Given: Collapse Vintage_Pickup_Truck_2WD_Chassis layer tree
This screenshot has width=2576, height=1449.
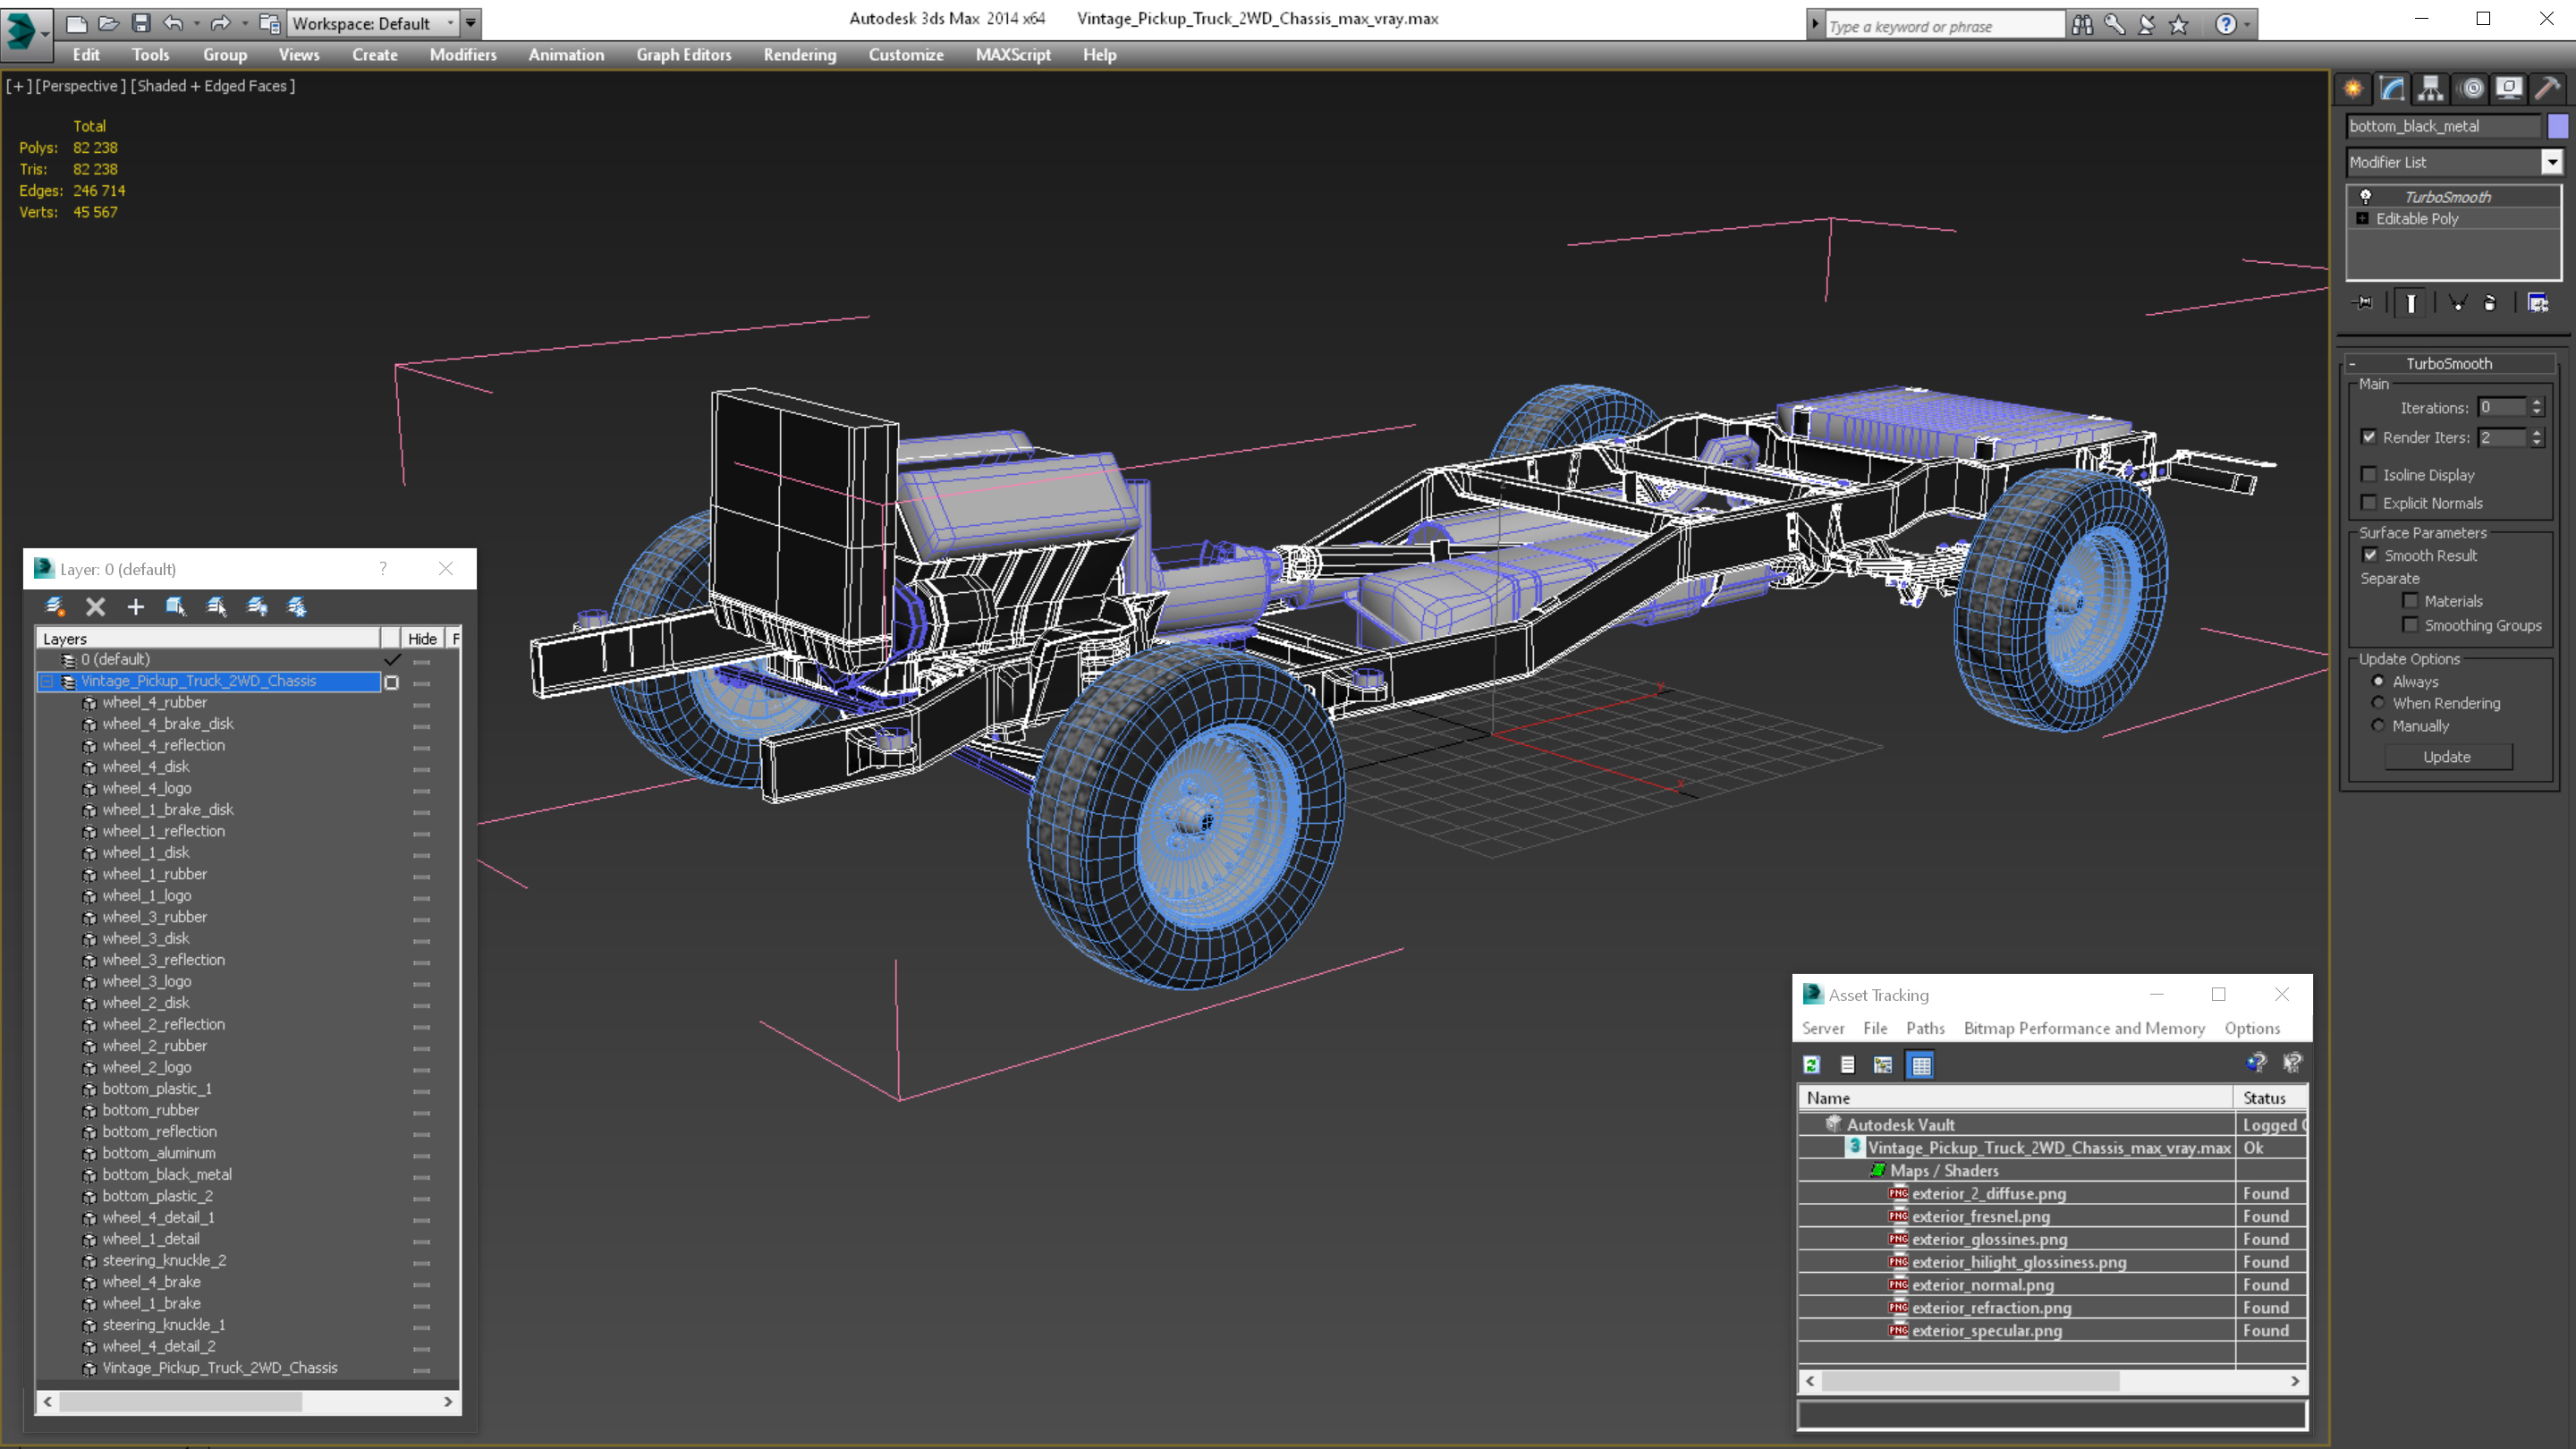Looking at the screenshot, I should click(46, 681).
